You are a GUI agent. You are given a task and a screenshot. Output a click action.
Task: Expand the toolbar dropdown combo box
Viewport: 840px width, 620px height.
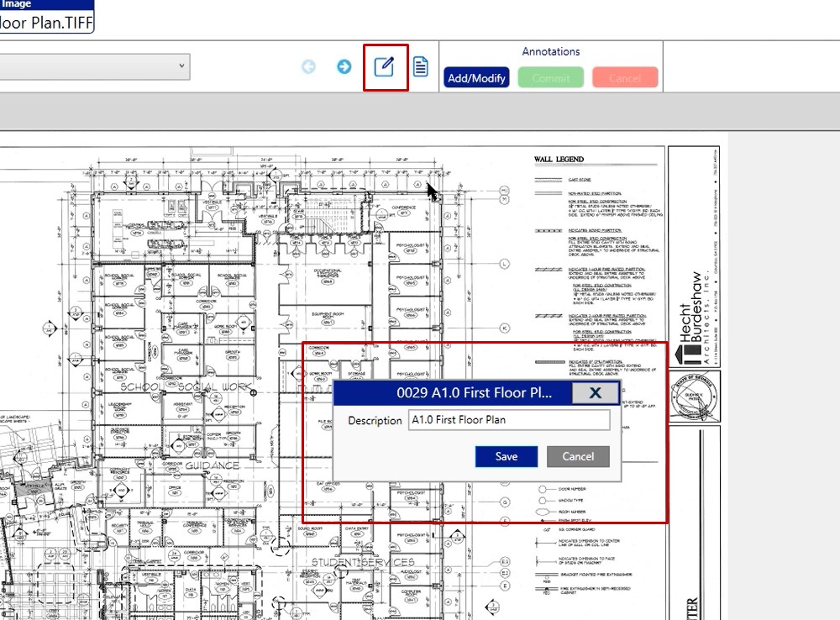click(x=181, y=66)
